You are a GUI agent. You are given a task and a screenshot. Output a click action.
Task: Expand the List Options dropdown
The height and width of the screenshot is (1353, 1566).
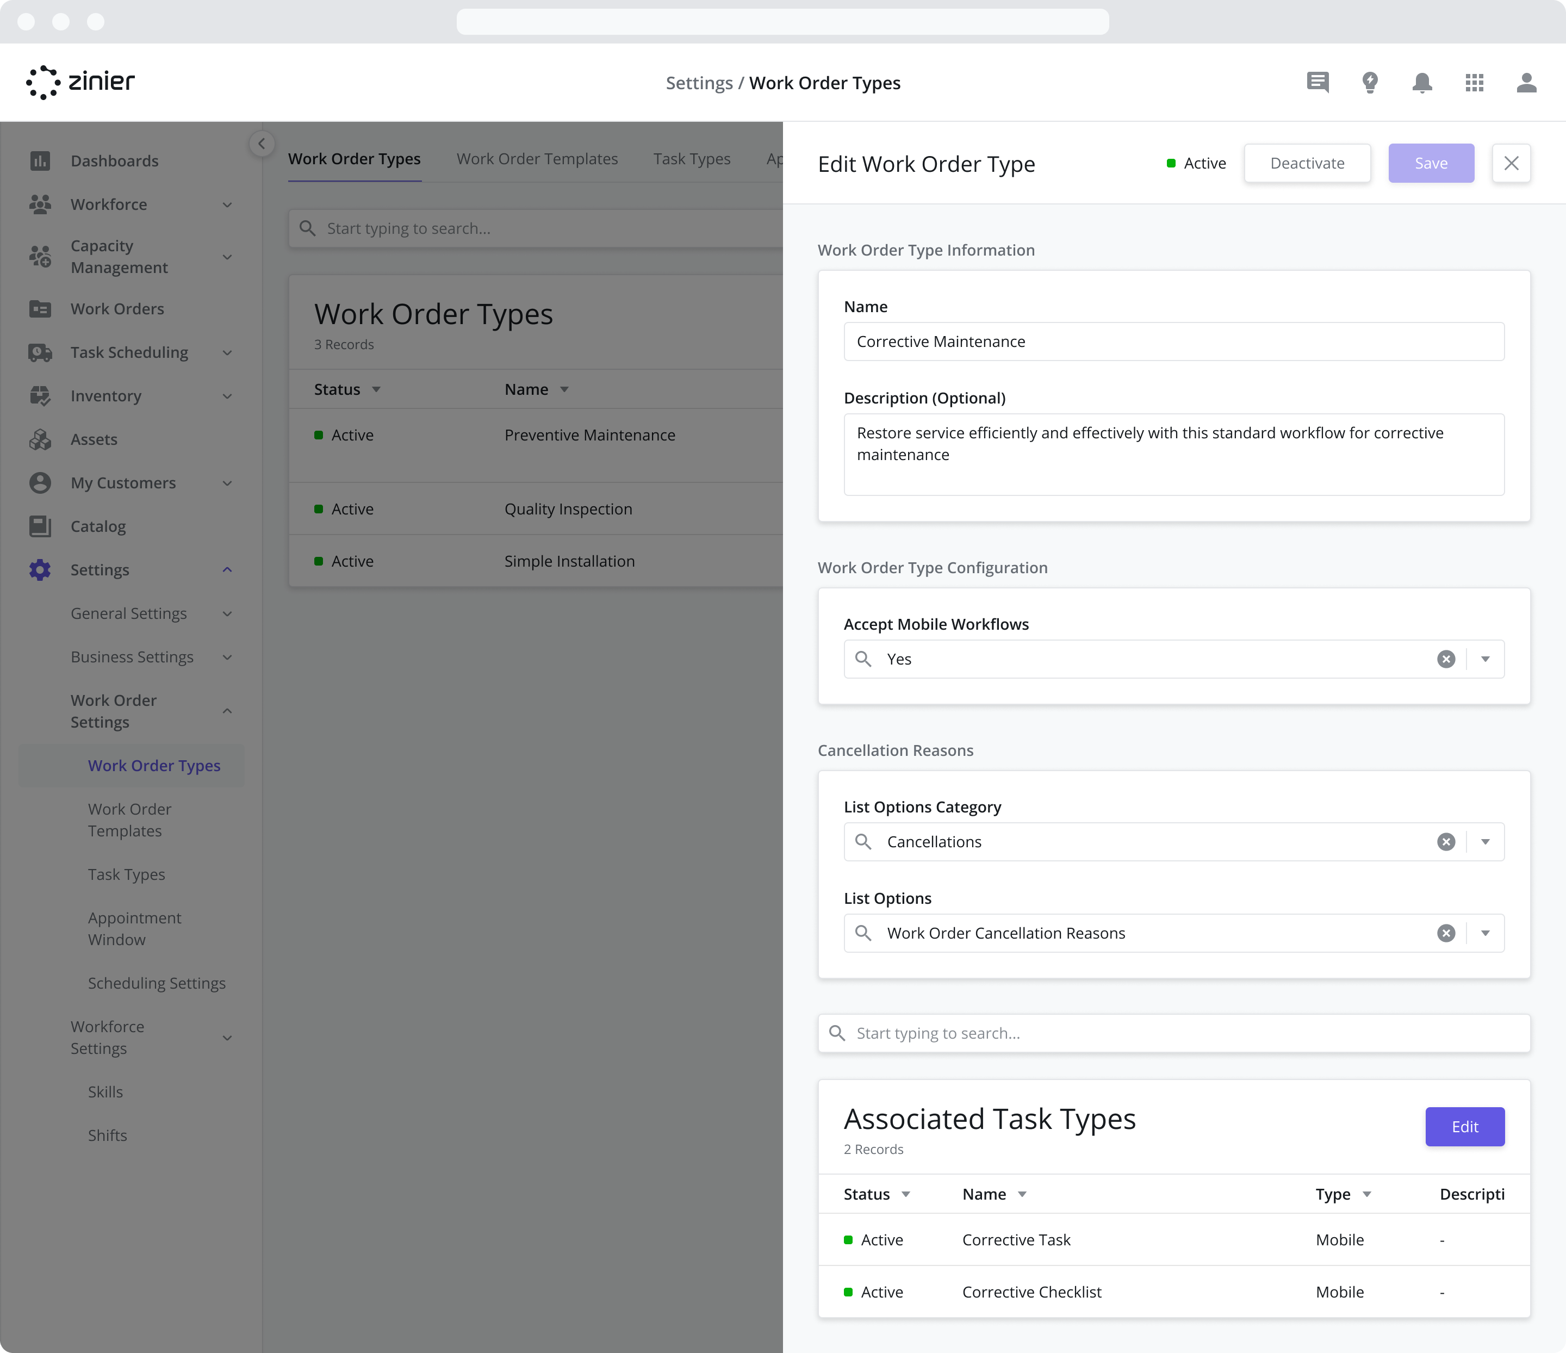pos(1485,933)
